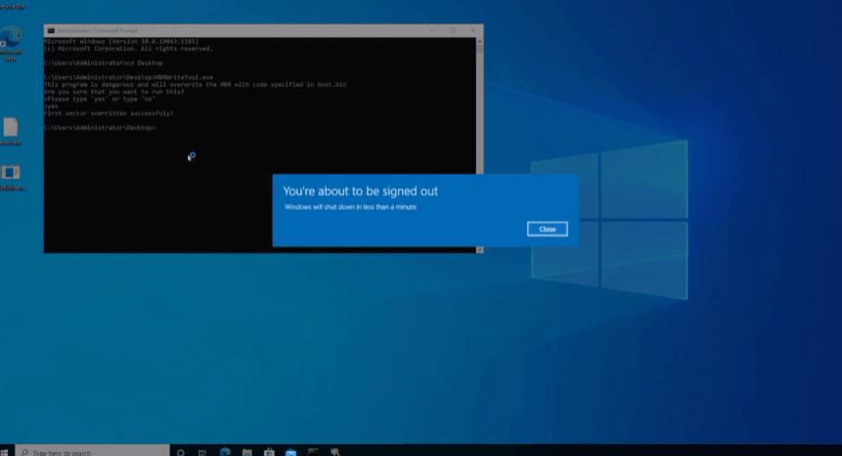
Task: Open Cortana from the taskbar
Action: (181, 453)
